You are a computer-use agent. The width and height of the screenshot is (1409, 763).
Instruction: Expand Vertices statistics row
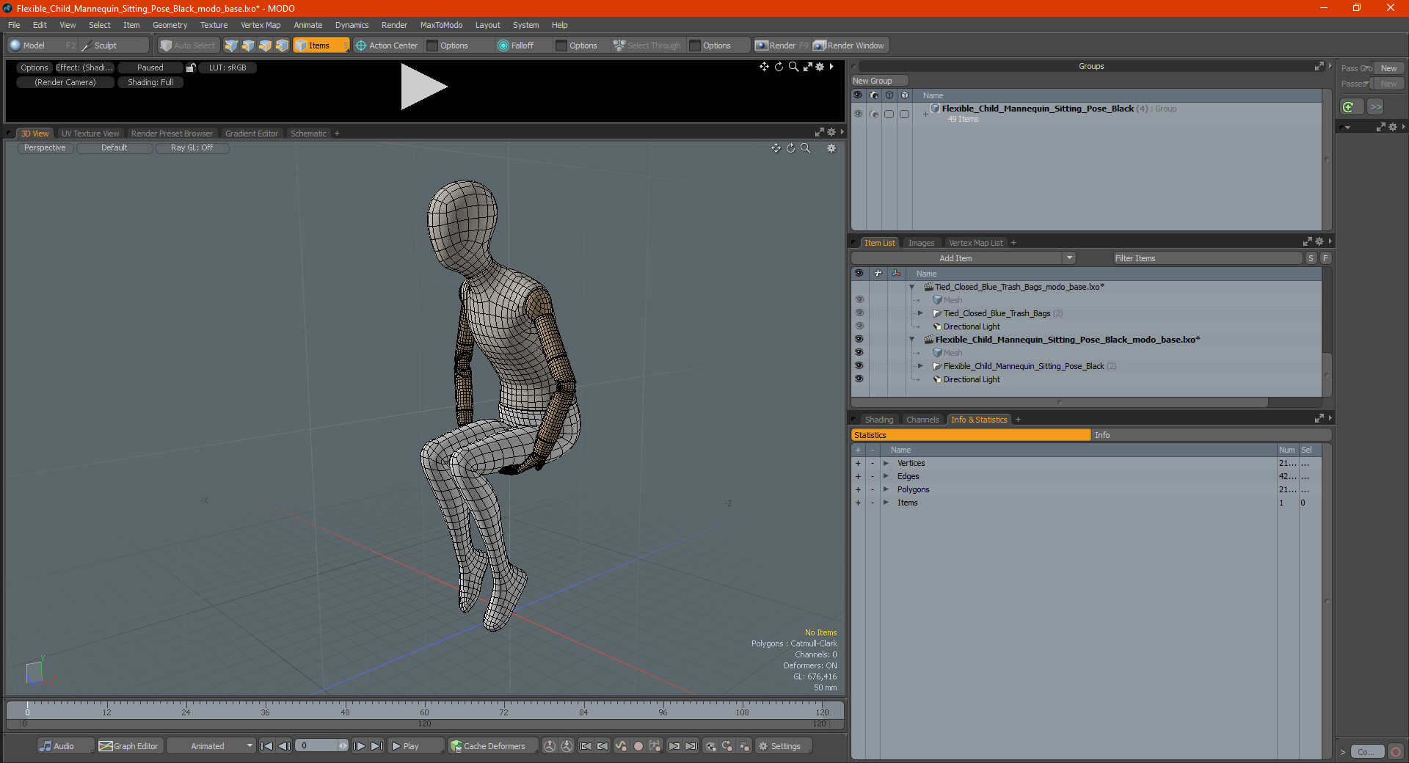pos(886,463)
